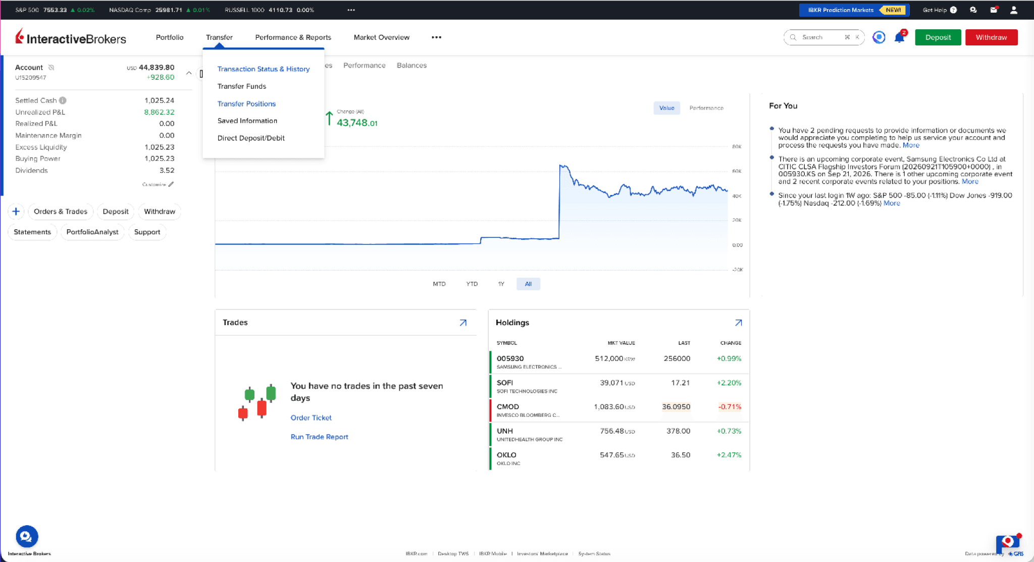The width and height of the screenshot is (1034, 562).
Task: Open the PortfolioAnalyst shortcut
Action: click(x=92, y=232)
